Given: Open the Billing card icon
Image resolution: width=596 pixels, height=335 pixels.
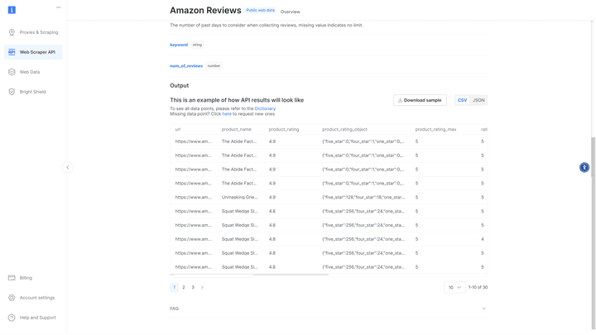Looking at the screenshot, I should pos(12,278).
